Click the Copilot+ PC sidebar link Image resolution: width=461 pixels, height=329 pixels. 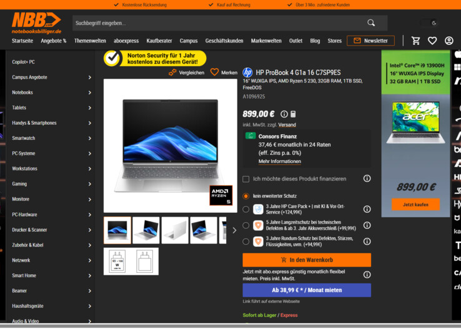click(x=23, y=62)
